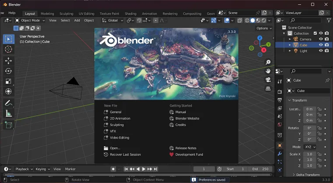Switch to rendered viewport shading
Viewport: 333px width, 183px height.
point(264,21)
